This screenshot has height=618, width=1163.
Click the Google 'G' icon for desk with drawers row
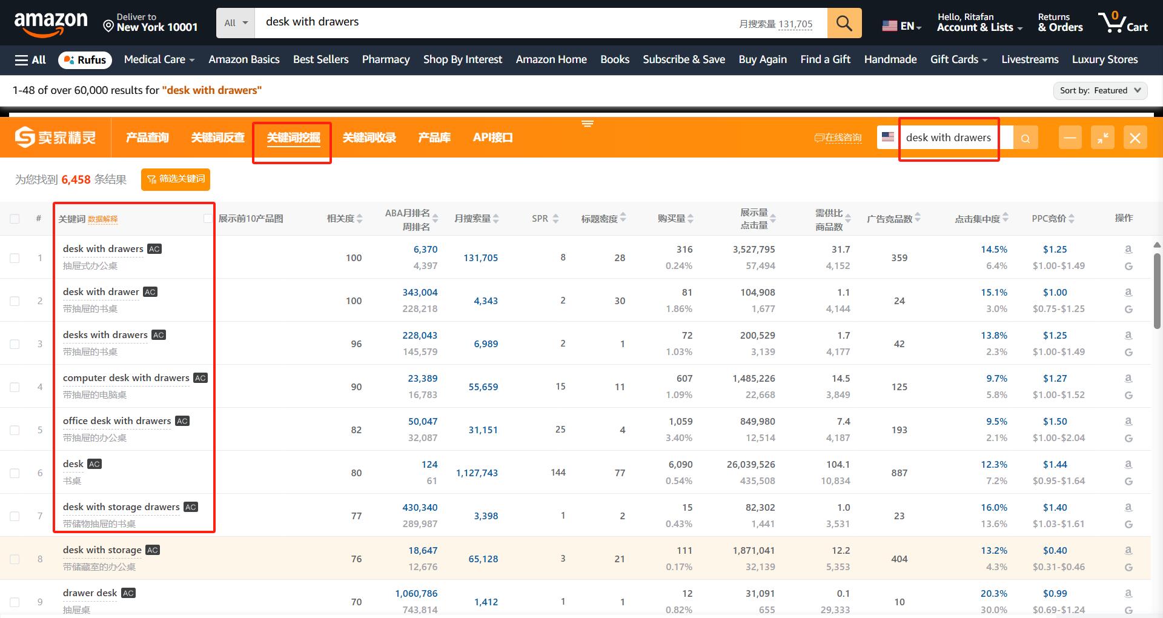1128,266
